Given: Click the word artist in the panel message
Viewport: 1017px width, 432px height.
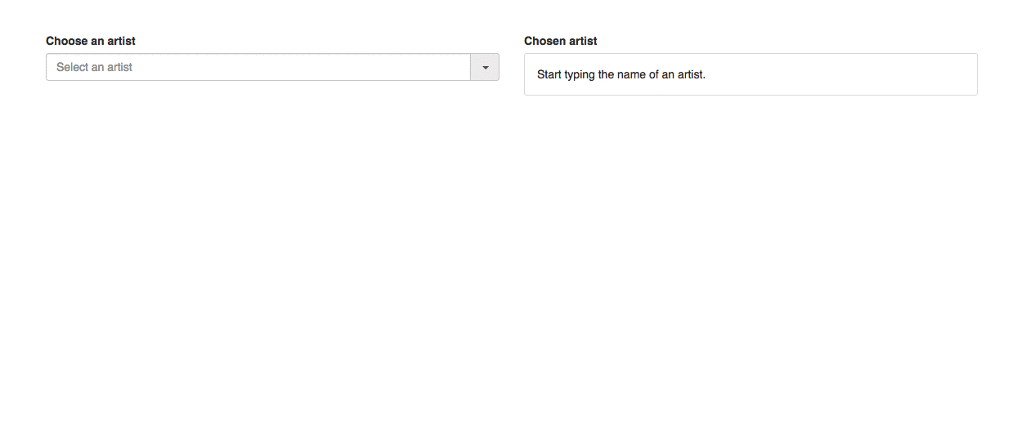Looking at the screenshot, I should coord(691,74).
